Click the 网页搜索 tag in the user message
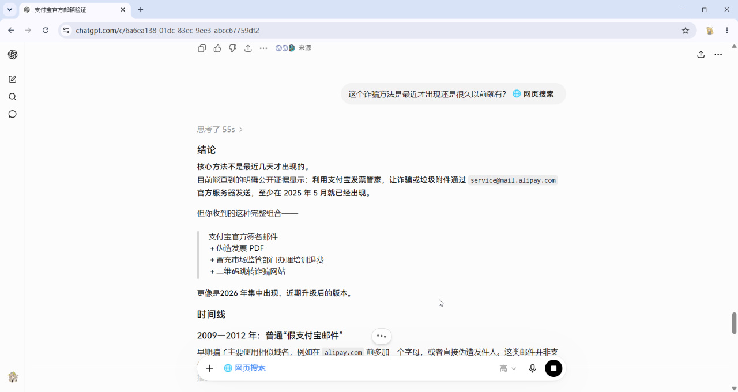738x392 pixels. point(533,94)
